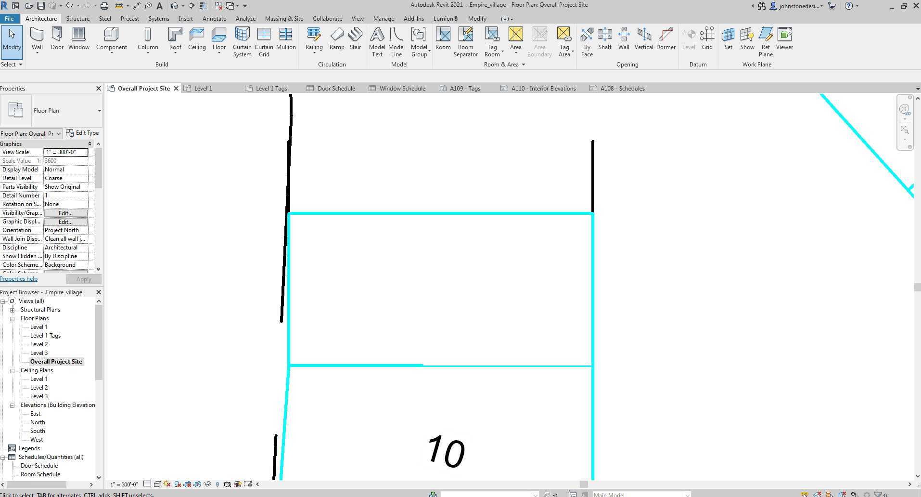Click the Dormer opening tool
This screenshot has width=921, height=497.
[x=666, y=39]
